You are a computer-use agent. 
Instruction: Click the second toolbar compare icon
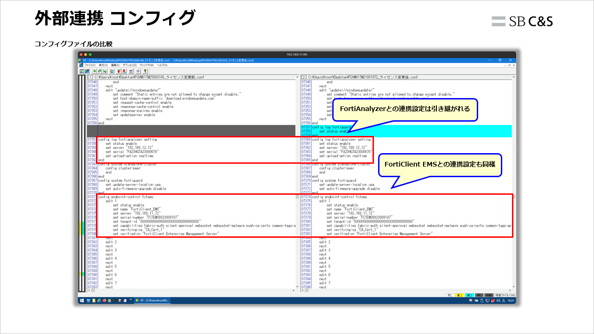point(87,71)
